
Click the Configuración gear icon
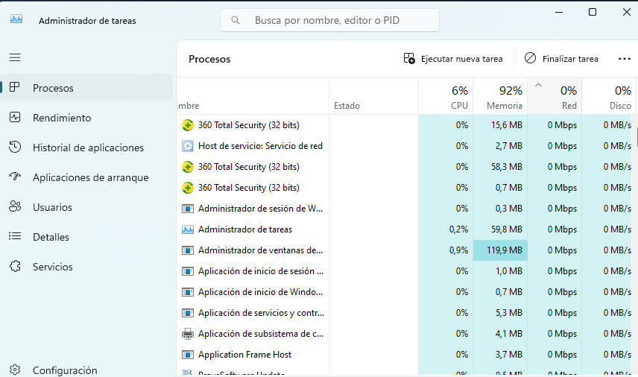(x=15, y=370)
